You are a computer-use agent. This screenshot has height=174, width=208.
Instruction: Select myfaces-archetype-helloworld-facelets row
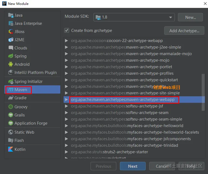coord(135,132)
